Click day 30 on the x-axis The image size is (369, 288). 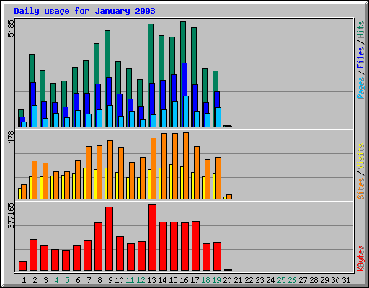coord(335,280)
